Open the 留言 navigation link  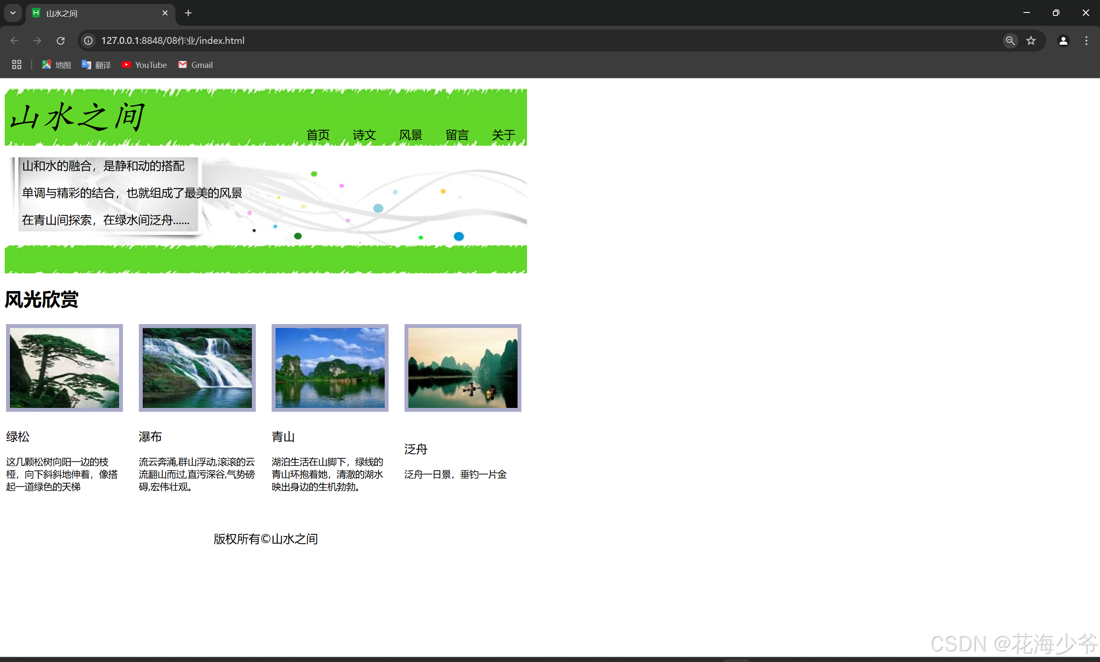(457, 135)
